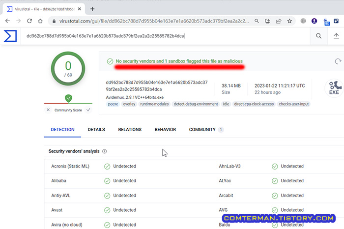Image resolution: width=344 pixels, height=229 pixels.
Task: Click the detect-debug-environment tag
Action: (x=196, y=104)
